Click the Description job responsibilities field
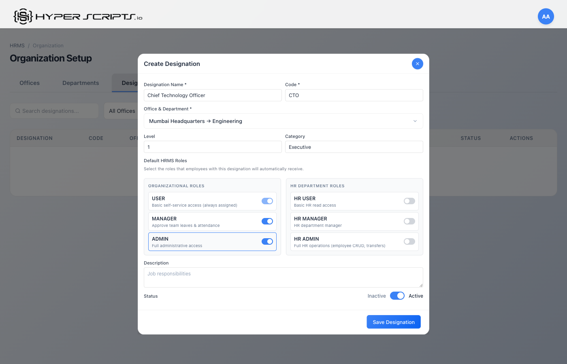 coord(283,277)
